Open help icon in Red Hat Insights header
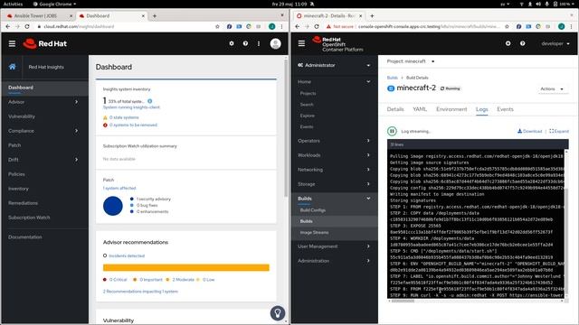579x325 pixels. pos(245,43)
